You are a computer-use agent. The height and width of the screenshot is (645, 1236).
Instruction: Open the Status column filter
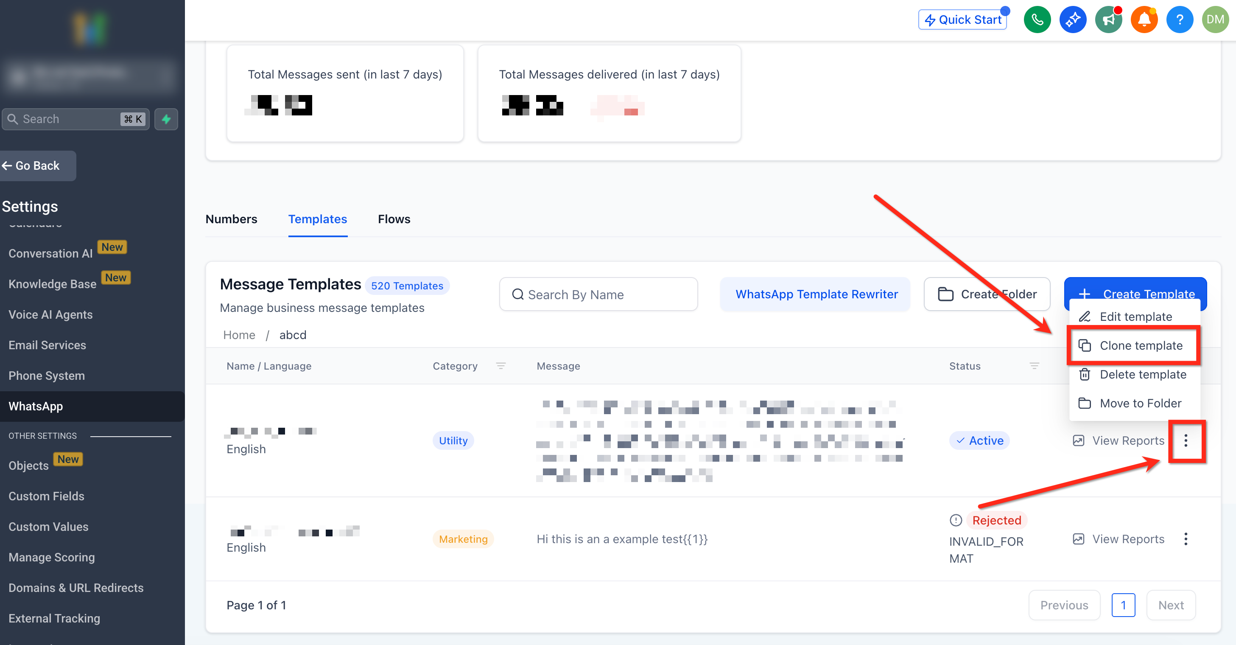[1034, 366]
